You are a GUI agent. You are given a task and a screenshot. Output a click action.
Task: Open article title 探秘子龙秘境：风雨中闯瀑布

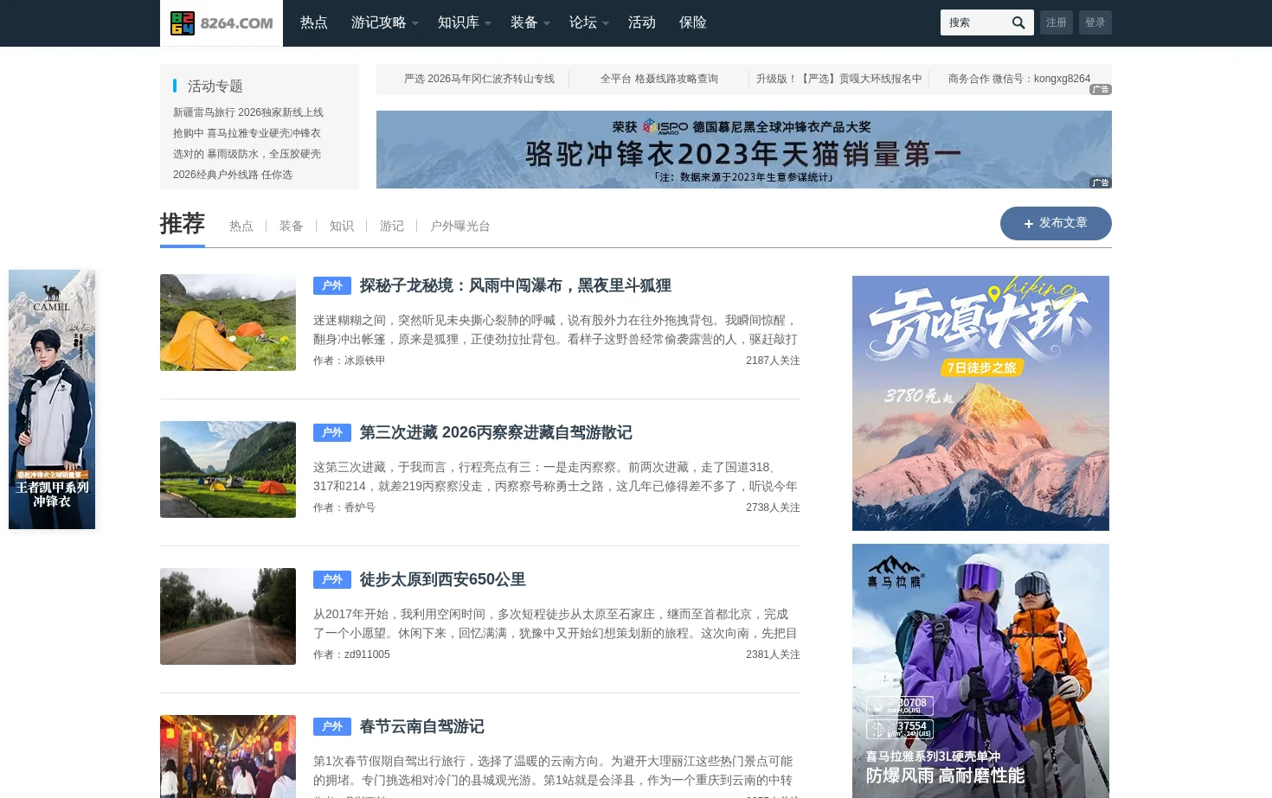(516, 285)
